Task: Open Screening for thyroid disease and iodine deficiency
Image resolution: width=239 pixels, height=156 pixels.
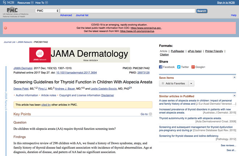Action: coord(189,136)
